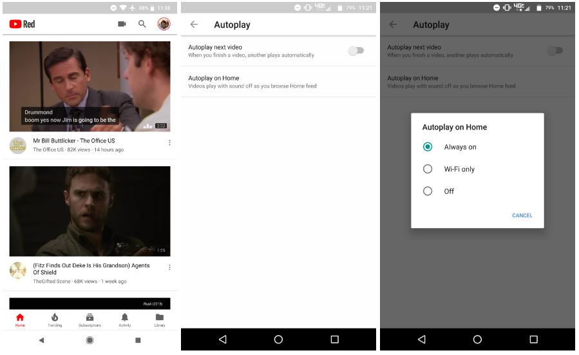Select the Always on radio button
Viewport: 579px width, 355px height.
tap(428, 147)
